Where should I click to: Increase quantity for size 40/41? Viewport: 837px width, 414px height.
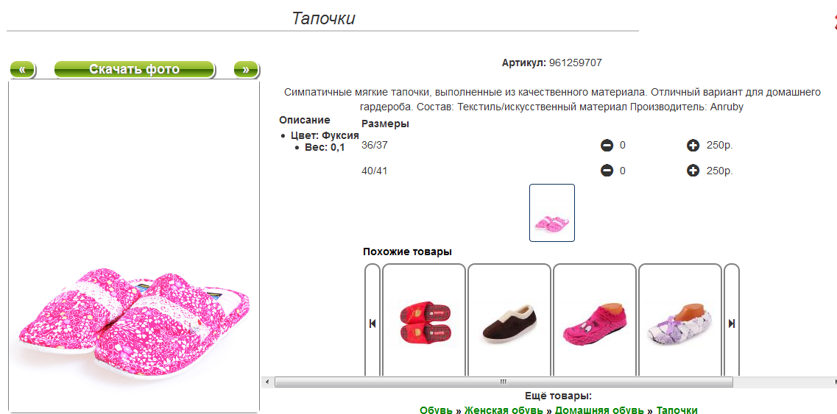693,171
